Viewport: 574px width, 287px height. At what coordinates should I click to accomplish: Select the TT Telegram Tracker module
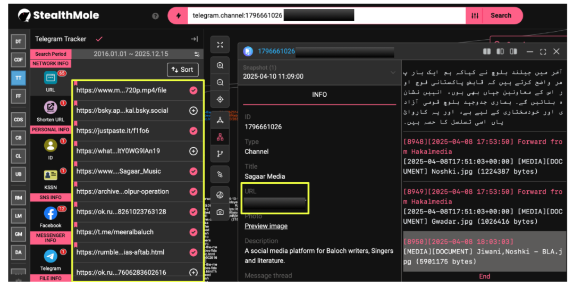(18, 78)
